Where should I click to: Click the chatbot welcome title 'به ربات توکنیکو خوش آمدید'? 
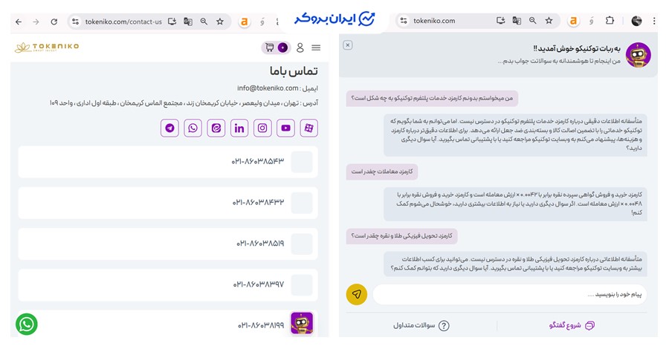(x=577, y=48)
